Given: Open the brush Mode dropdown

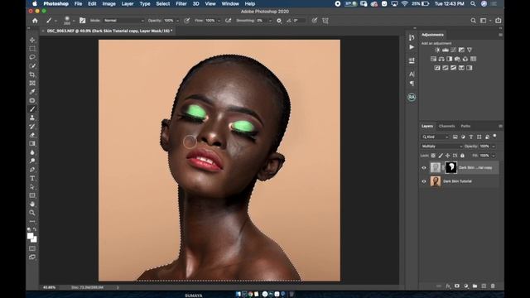Looking at the screenshot, I should point(123,21).
